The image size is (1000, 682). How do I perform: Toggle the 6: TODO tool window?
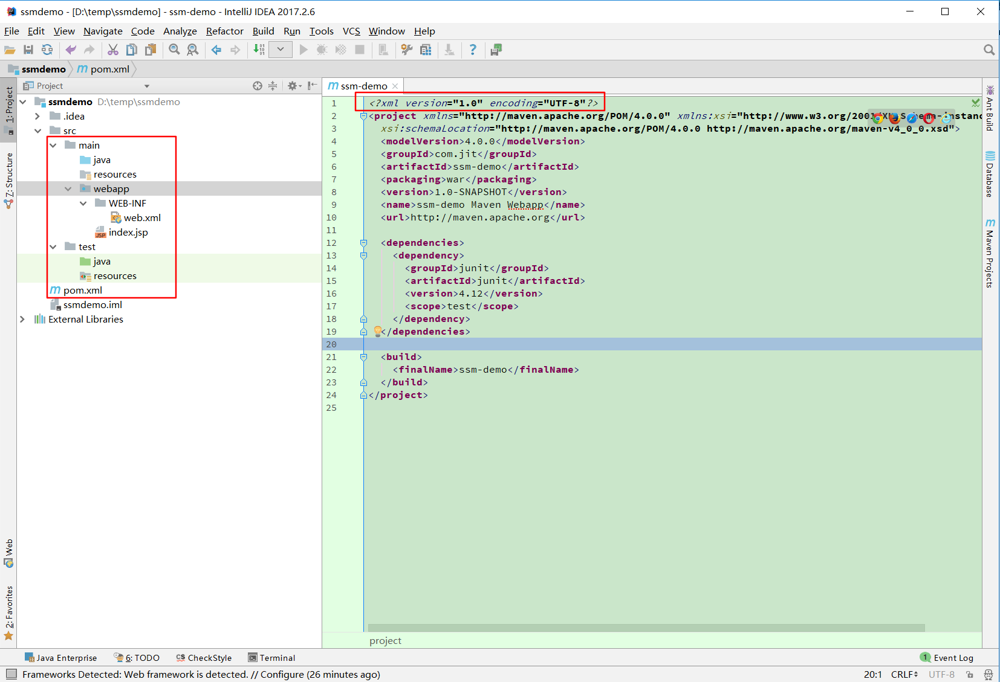click(x=137, y=658)
